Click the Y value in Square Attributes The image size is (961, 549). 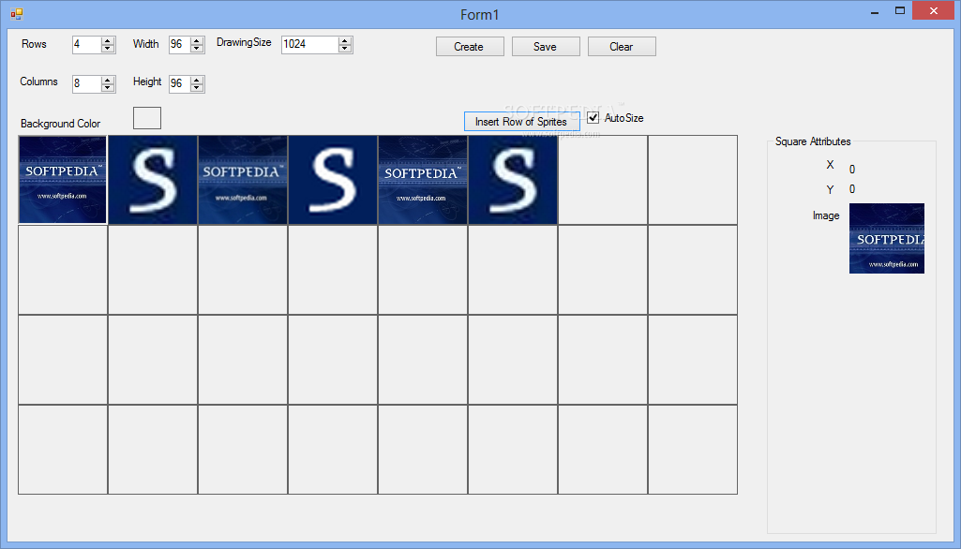(x=852, y=189)
